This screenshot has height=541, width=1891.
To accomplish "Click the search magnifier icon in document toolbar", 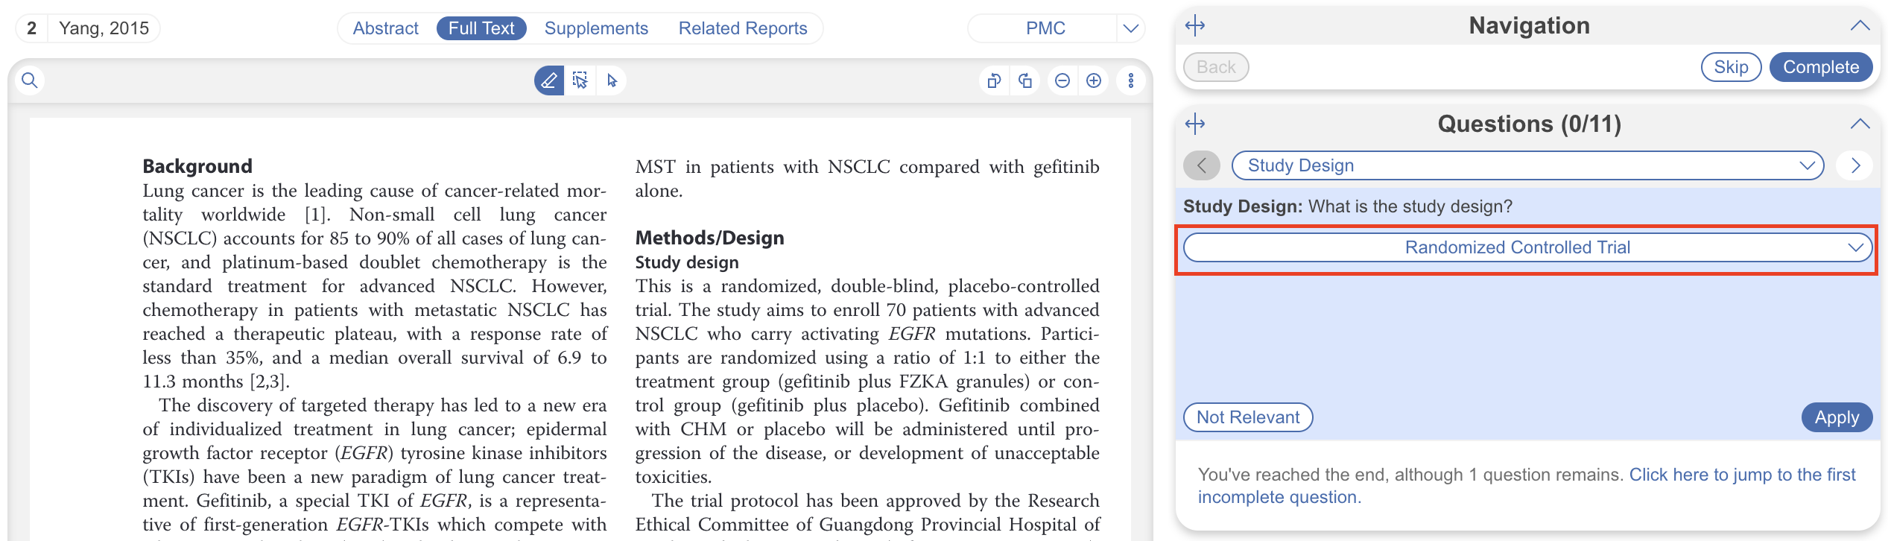I will pos(30,80).
